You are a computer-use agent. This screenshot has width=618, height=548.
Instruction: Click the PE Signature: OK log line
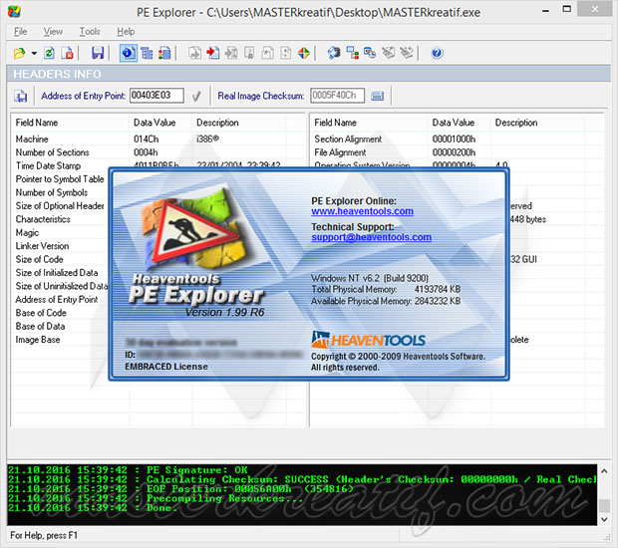click(x=129, y=470)
